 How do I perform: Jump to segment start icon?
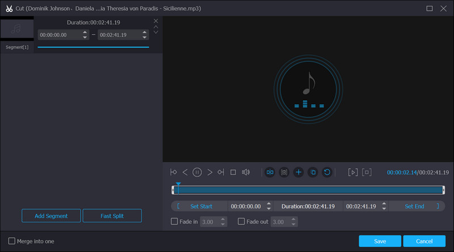(174, 172)
